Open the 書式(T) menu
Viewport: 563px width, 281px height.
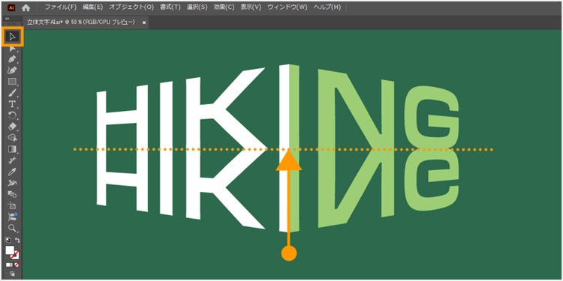point(170,7)
